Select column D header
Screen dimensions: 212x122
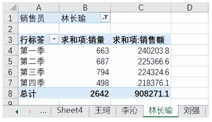[x=190, y=7]
